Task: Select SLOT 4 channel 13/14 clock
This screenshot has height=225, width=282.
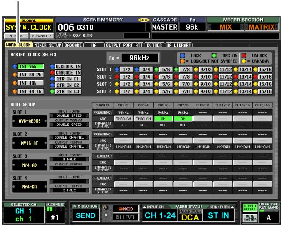Action: tap(245, 91)
